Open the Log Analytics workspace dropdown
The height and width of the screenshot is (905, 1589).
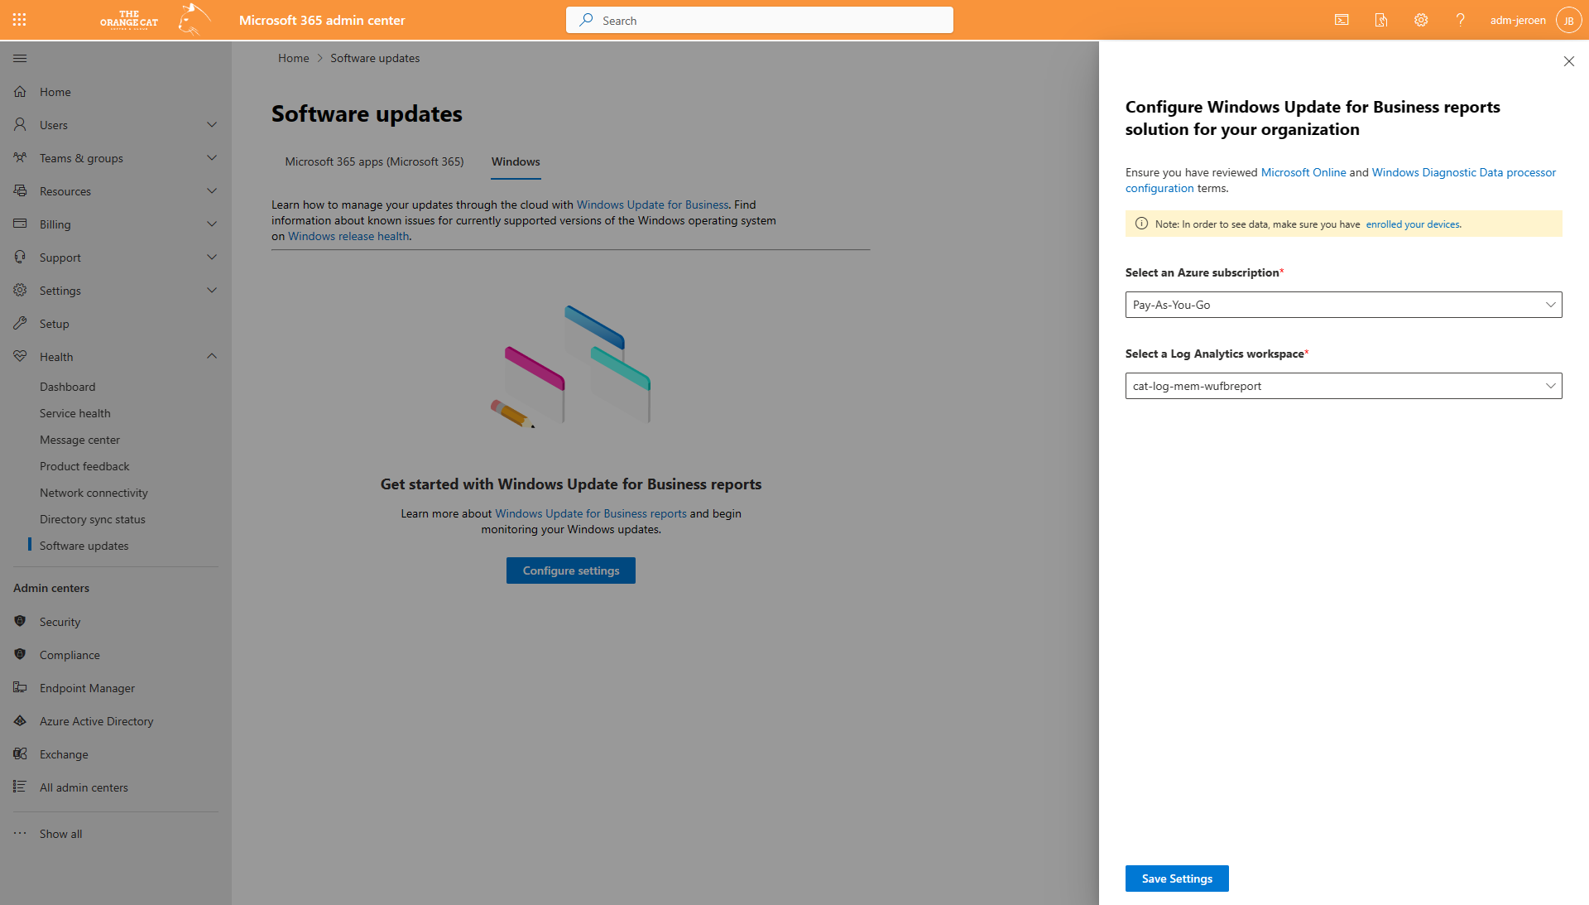[1343, 386]
